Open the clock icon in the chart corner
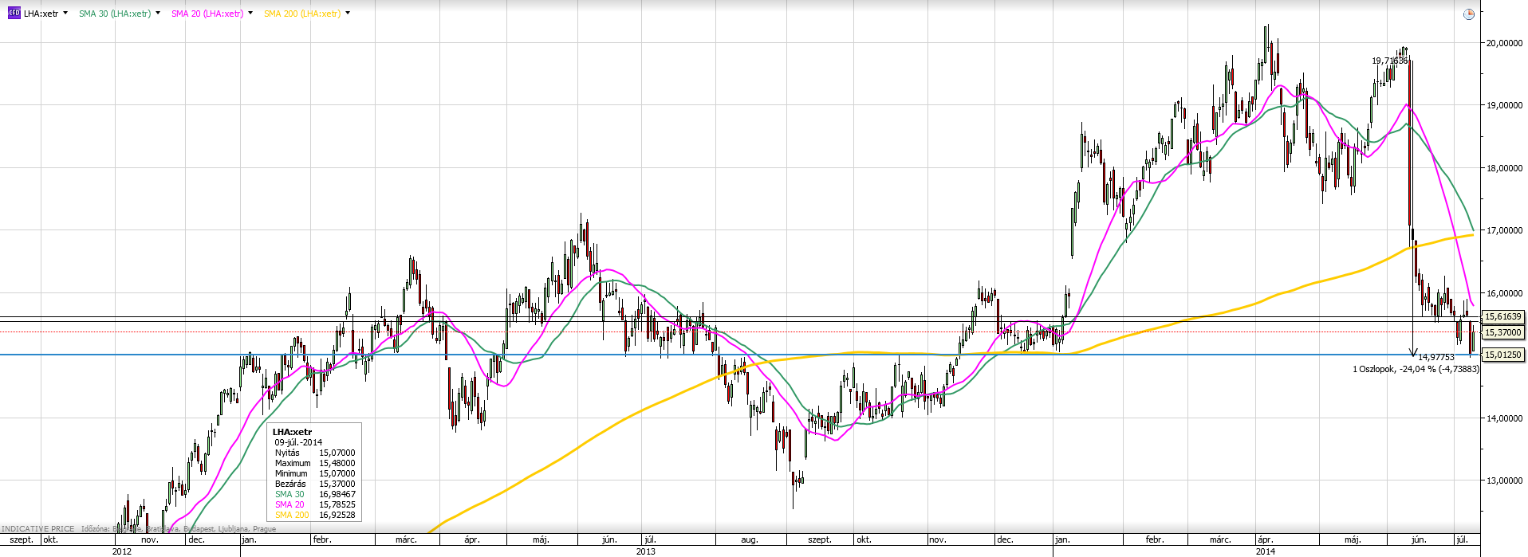 click(1469, 14)
